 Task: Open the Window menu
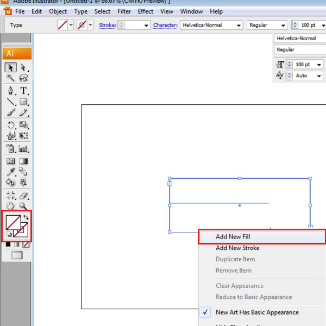191,11
